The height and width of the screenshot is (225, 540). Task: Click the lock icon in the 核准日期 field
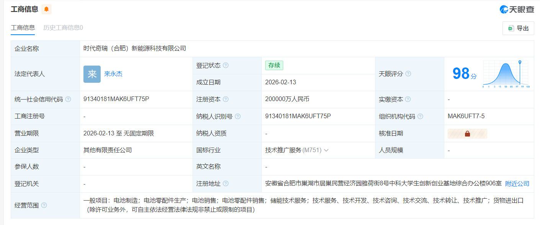pyautogui.click(x=467, y=133)
